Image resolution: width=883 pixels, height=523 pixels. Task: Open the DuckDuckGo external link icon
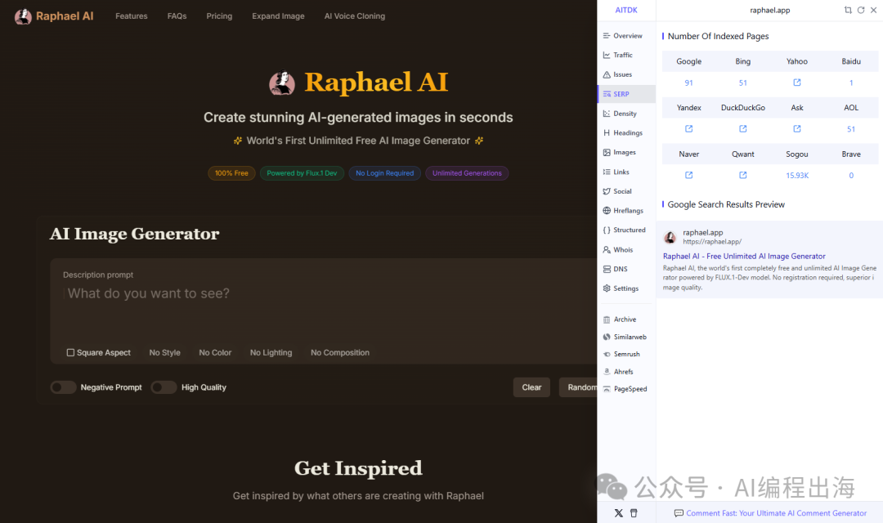(x=742, y=129)
